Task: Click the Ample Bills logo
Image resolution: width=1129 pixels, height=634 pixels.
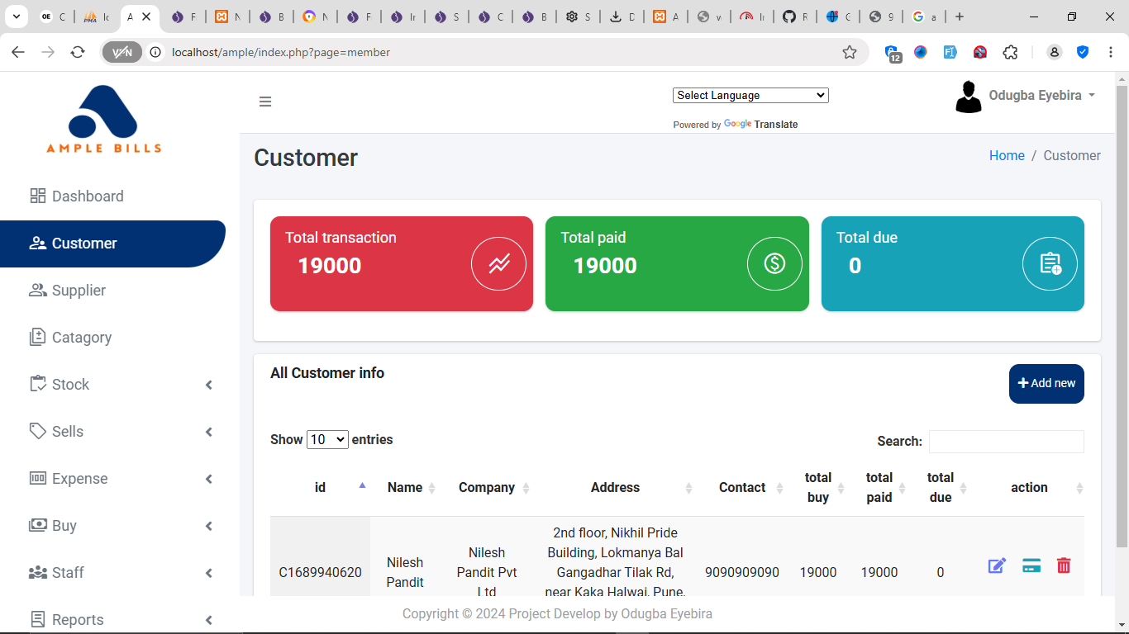Action: pos(104,120)
